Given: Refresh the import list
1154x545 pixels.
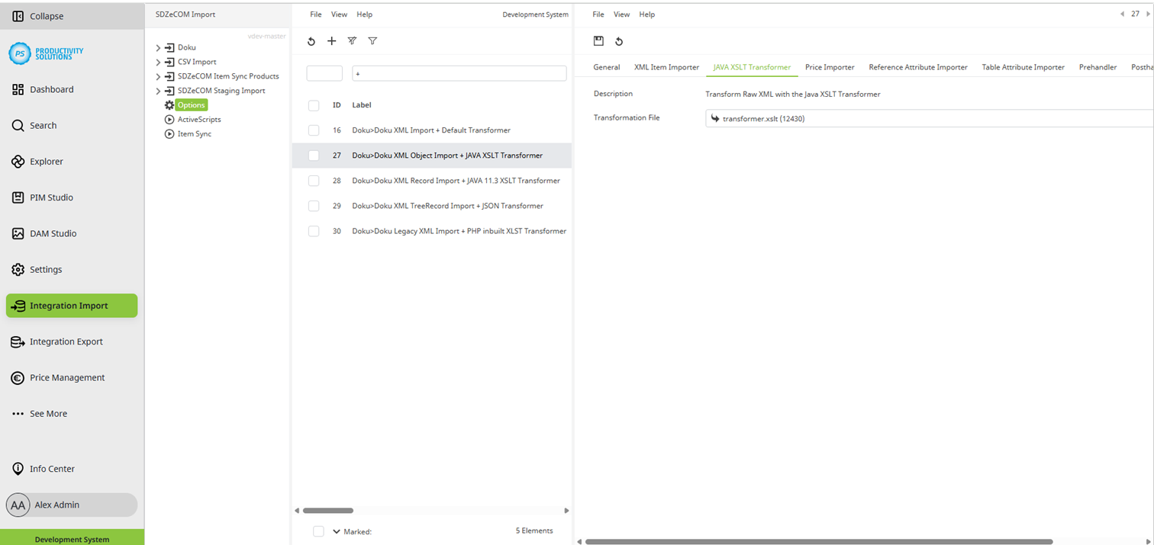Looking at the screenshot, I should (x=311, y=41).
